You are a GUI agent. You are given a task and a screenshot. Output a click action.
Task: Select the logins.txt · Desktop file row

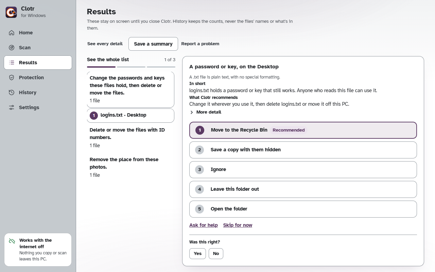click(x=130, y=116)
